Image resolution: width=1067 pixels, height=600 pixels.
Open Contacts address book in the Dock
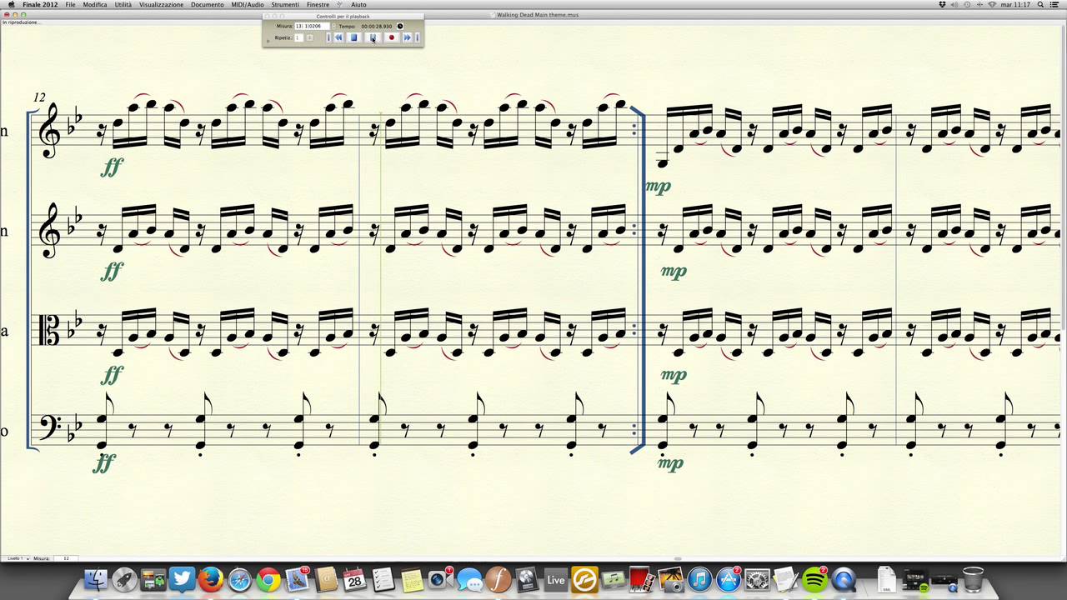(326, 580)
